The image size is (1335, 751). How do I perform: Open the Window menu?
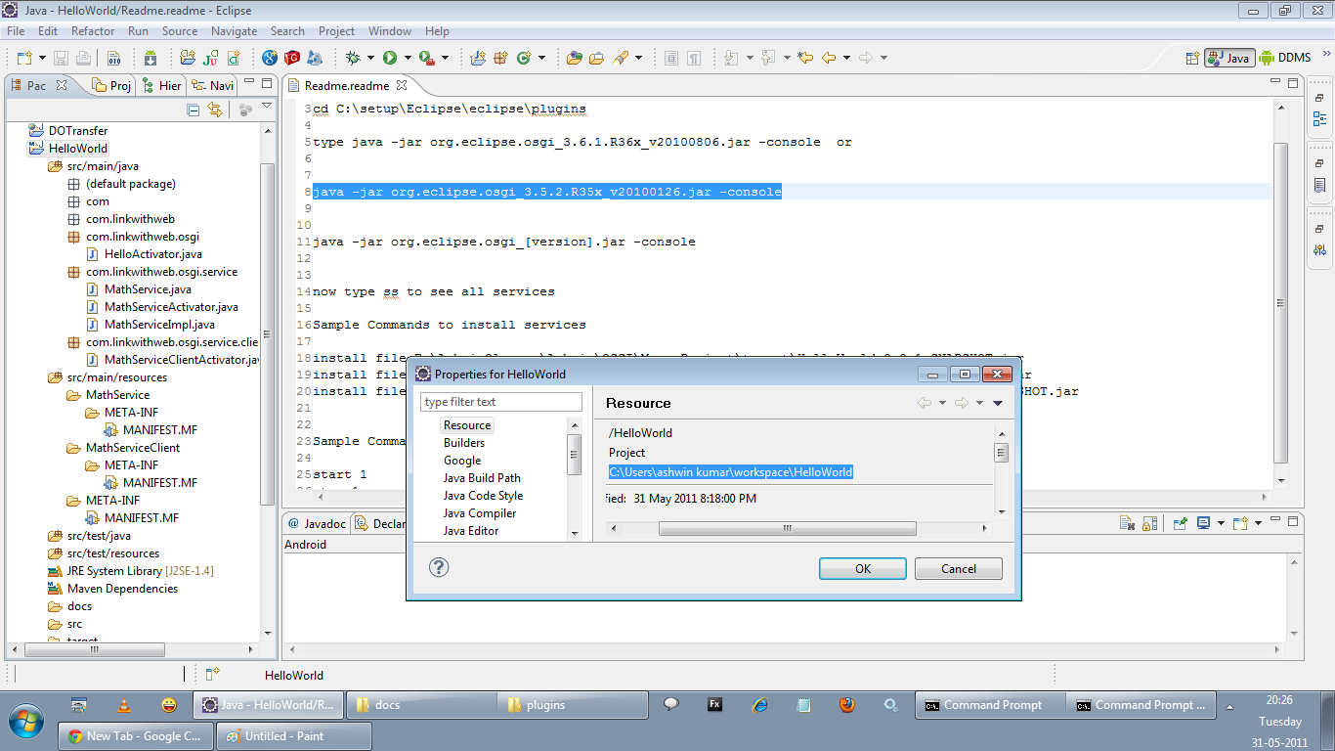click(390, 31)
